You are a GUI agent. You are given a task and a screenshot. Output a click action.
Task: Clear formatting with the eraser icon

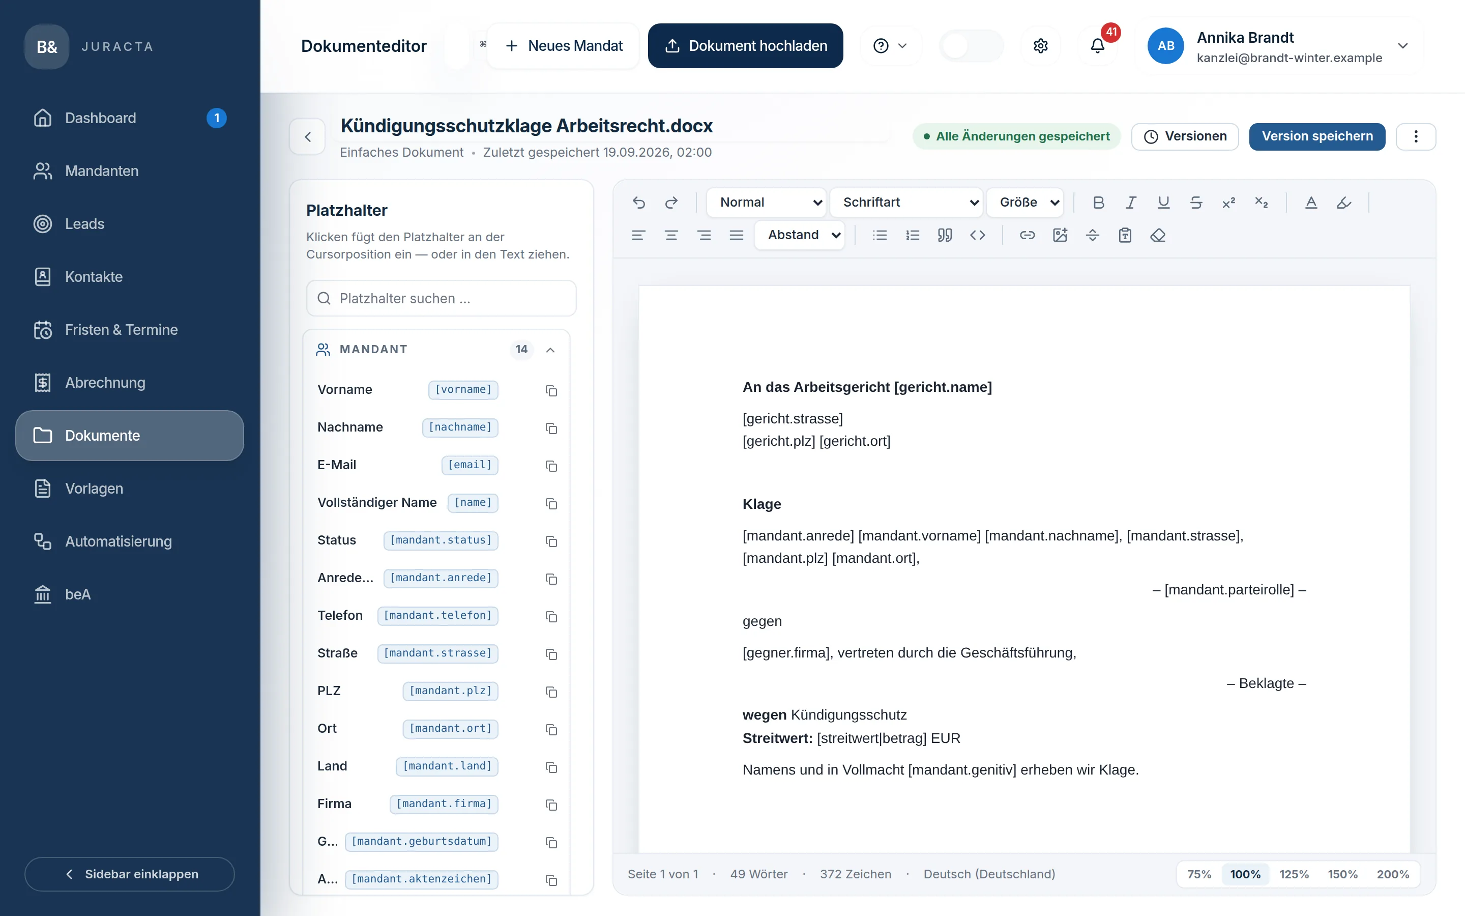coord(1158,235)
